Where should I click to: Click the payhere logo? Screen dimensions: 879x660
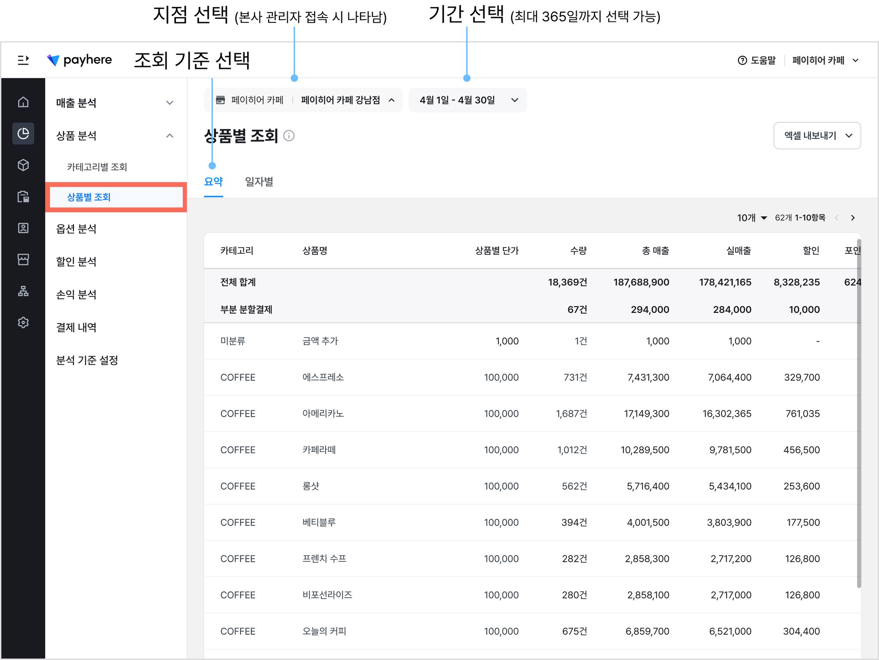[79, 60]
